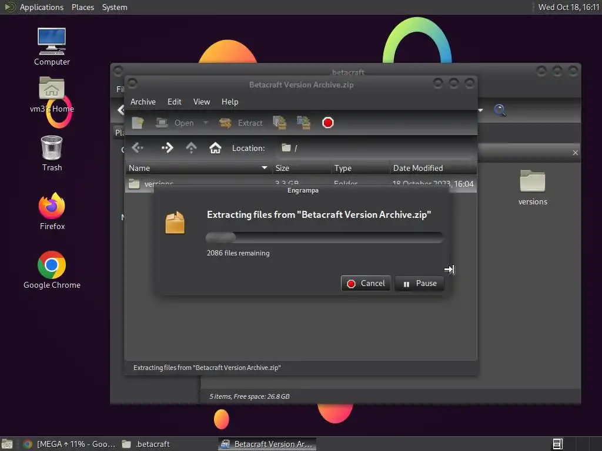Open the Places menu in the top panel
The height and width of the screenshot is (451, 602).
pos(82,7)
